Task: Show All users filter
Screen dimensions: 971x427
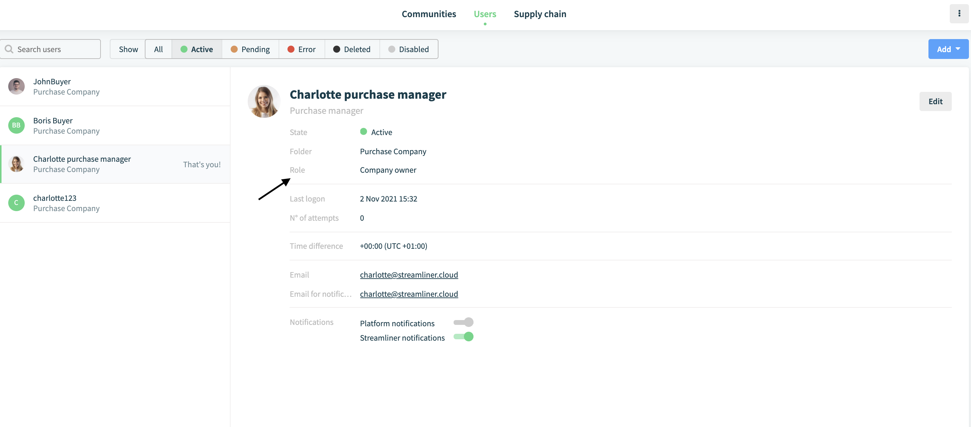Action: coord(158,49)
